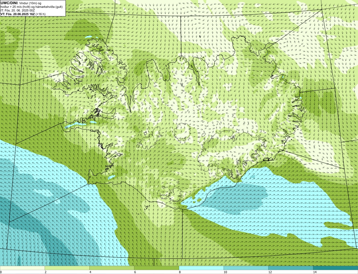Select the color bar segment between 10 and 12
Viewport: 358px width, 274px height.
tap(246, 268)
